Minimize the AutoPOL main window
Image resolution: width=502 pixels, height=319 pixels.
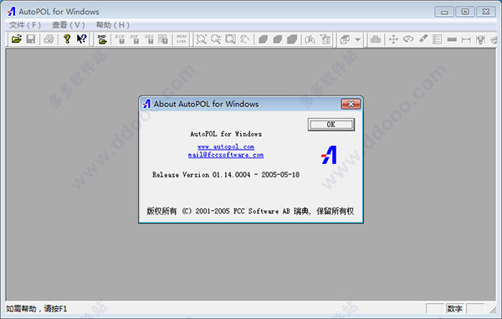[x=444, y=12]
